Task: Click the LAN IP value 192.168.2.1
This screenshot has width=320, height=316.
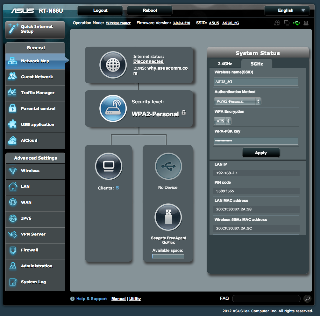Action: [x=227, y=173]
